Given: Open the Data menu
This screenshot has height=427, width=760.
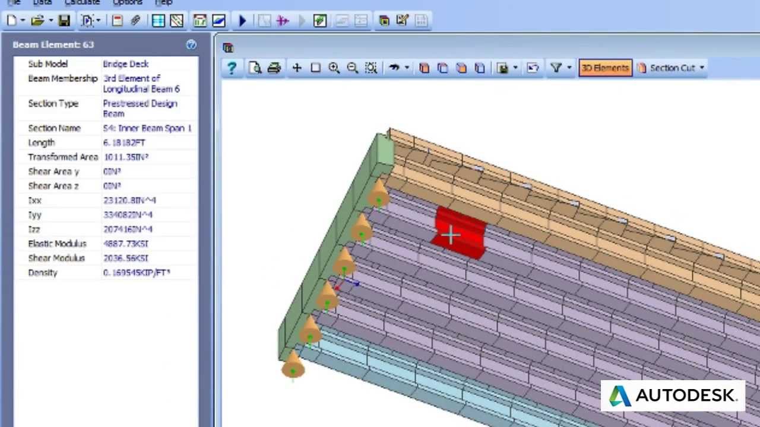Looking at the screenshot, I should click(42, 2).
